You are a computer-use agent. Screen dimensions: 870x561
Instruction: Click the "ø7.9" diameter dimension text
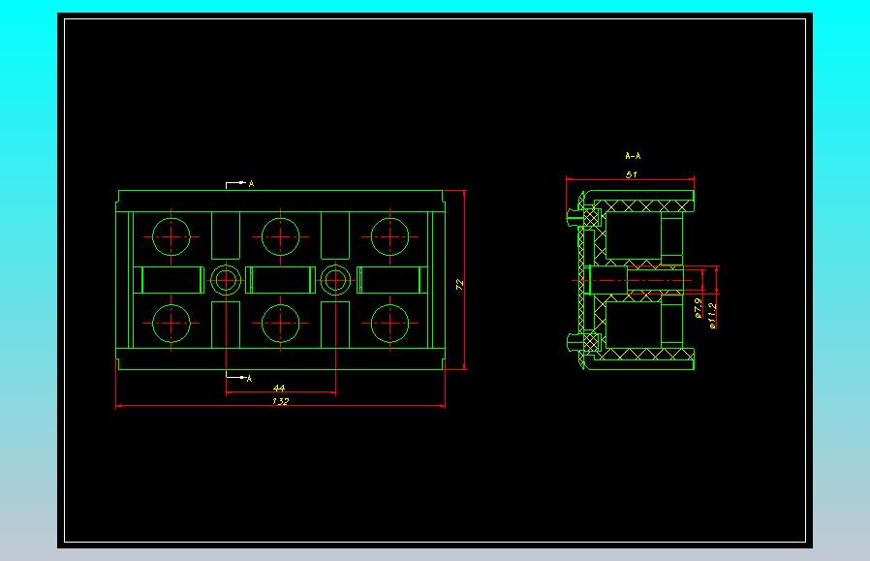pyautogui.click(x=699, y=308)
